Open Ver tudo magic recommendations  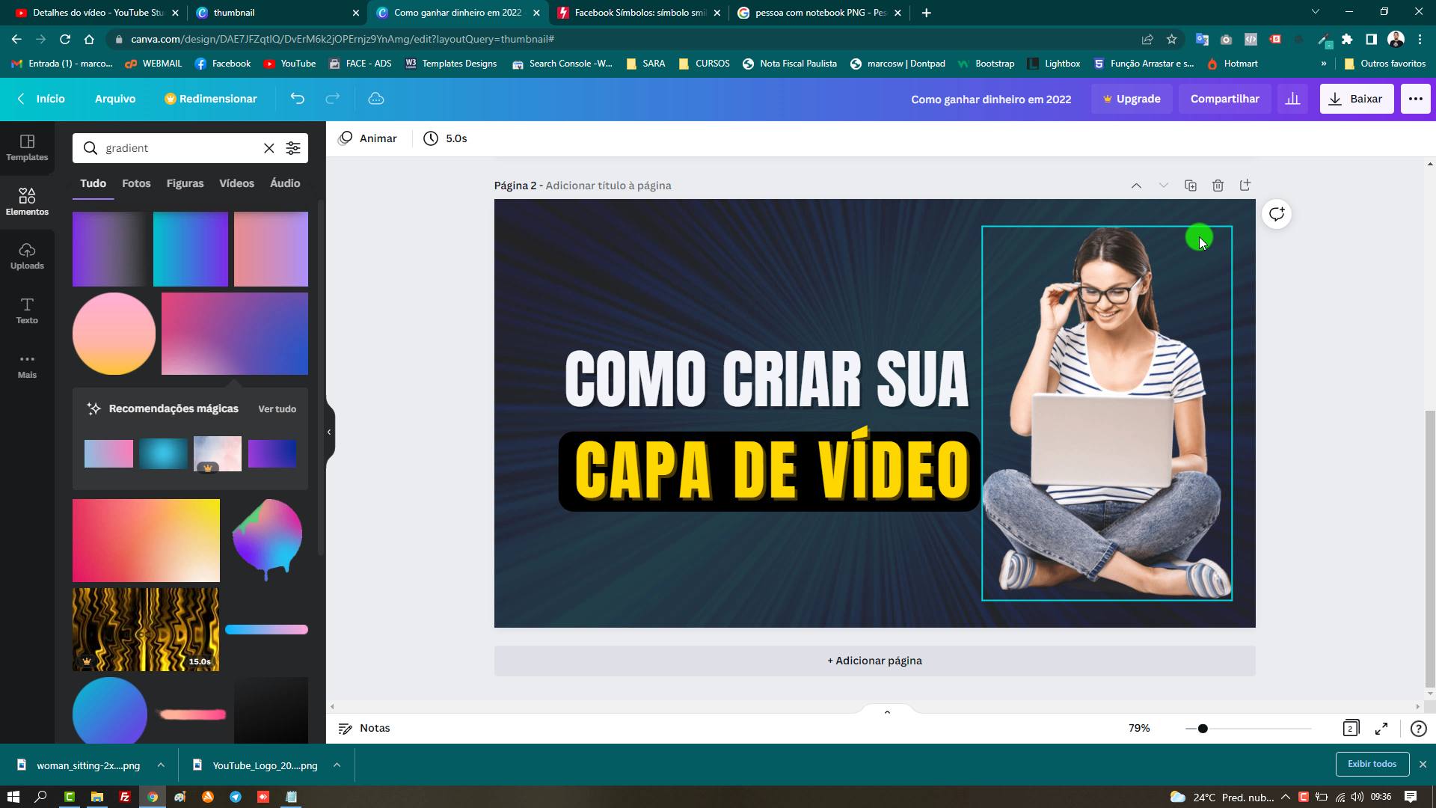click(277, 409)
